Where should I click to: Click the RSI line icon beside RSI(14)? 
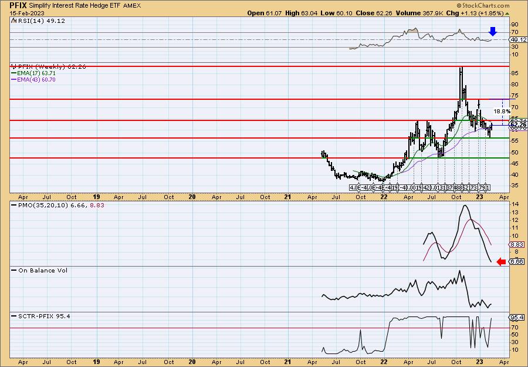tap(14, 21)
